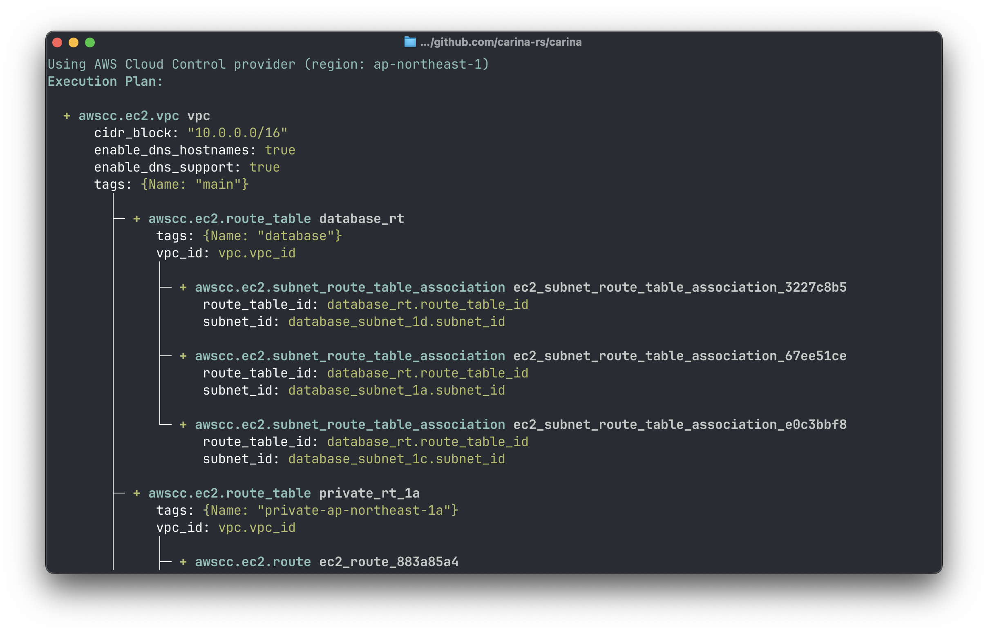Click database_subnet_1d.subnet_id reference
Image resolution: width=988 pixels, height=634 pixels.
coord(396,322)
